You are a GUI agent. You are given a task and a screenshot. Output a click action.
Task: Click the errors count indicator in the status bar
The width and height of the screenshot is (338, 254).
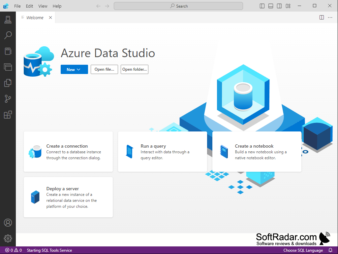point(9,250)
